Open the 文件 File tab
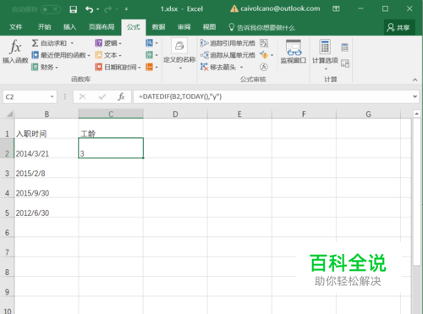 coord(15,27)
